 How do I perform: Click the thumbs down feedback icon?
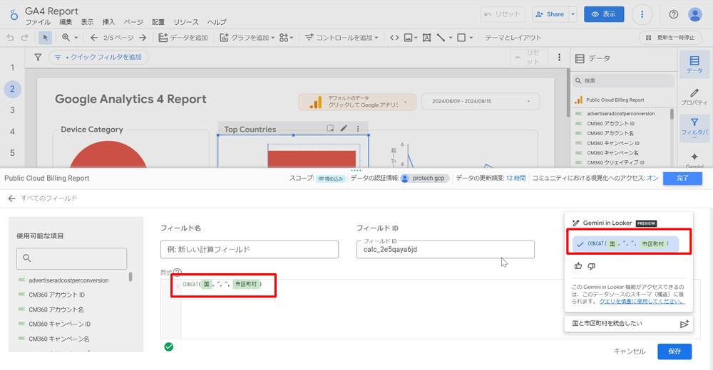591,266
